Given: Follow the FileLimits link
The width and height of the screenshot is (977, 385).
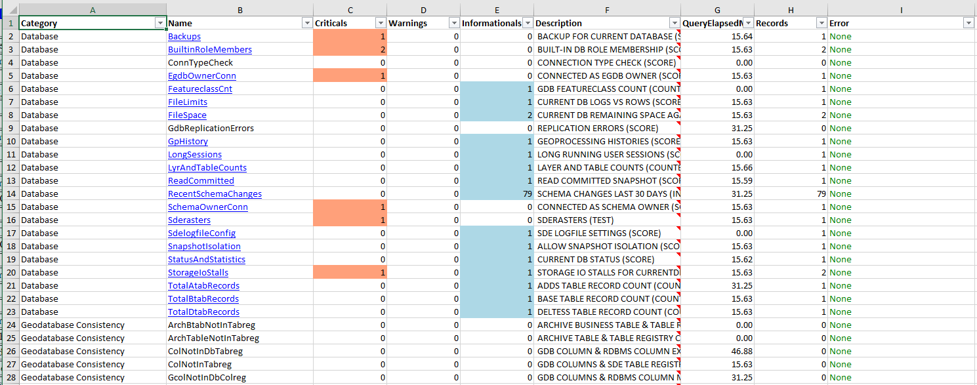Looking at the screenshot, I should (x=188, y=102).
